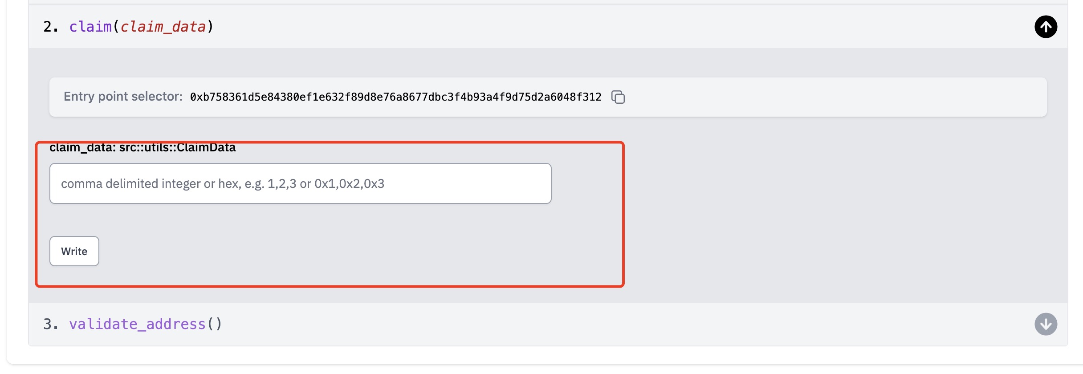Click the parentheses after validate_address
This screenshot has height=374, width=1083.
214,324
